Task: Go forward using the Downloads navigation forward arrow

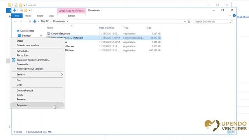Action: pos(21,21)
